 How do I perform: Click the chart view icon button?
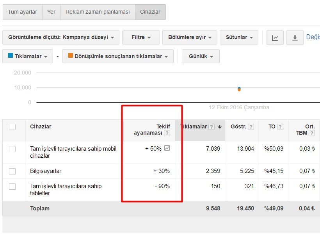[275, 37]
